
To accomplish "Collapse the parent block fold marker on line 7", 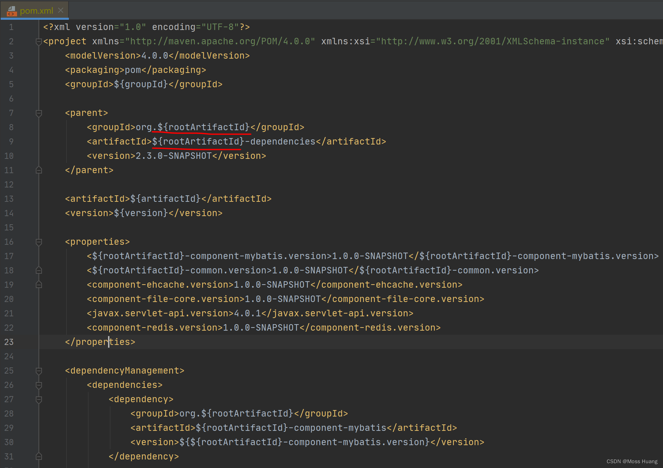I will click(39, 113).
